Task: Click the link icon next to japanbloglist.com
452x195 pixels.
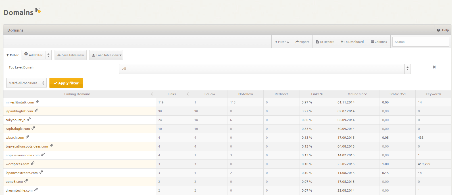Action: [x=36, y=110]
